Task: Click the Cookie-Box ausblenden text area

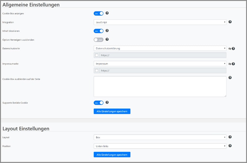Action: click(160, 87)
